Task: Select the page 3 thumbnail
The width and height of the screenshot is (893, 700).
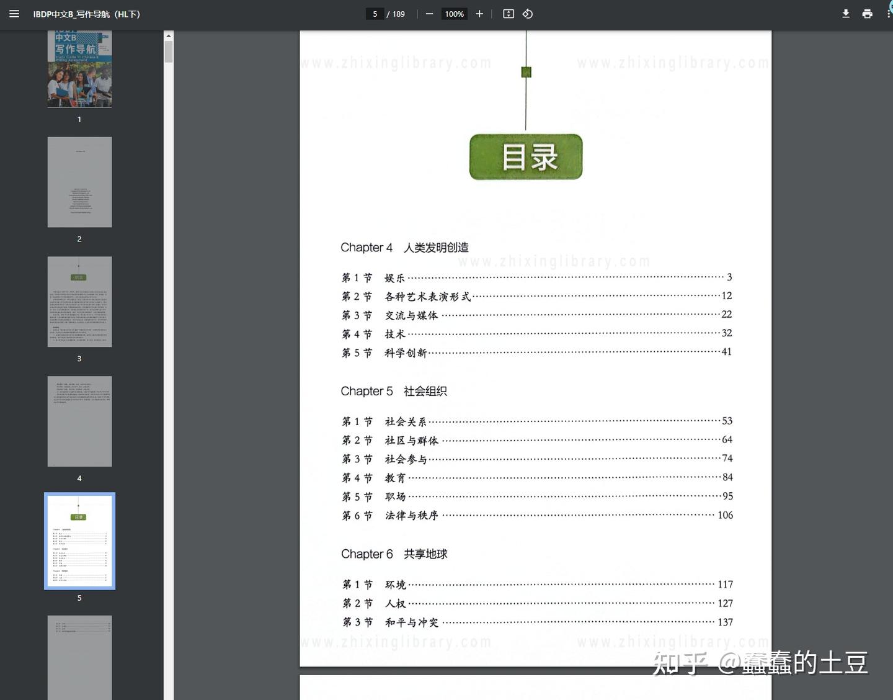Action: click(79, 301)
